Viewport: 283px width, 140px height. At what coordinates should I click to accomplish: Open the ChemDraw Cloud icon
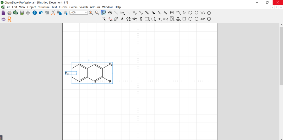[x=15, y=13]
